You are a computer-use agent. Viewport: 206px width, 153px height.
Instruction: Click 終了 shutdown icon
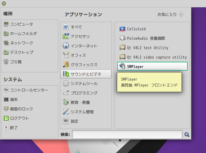(x=6, y=128)
